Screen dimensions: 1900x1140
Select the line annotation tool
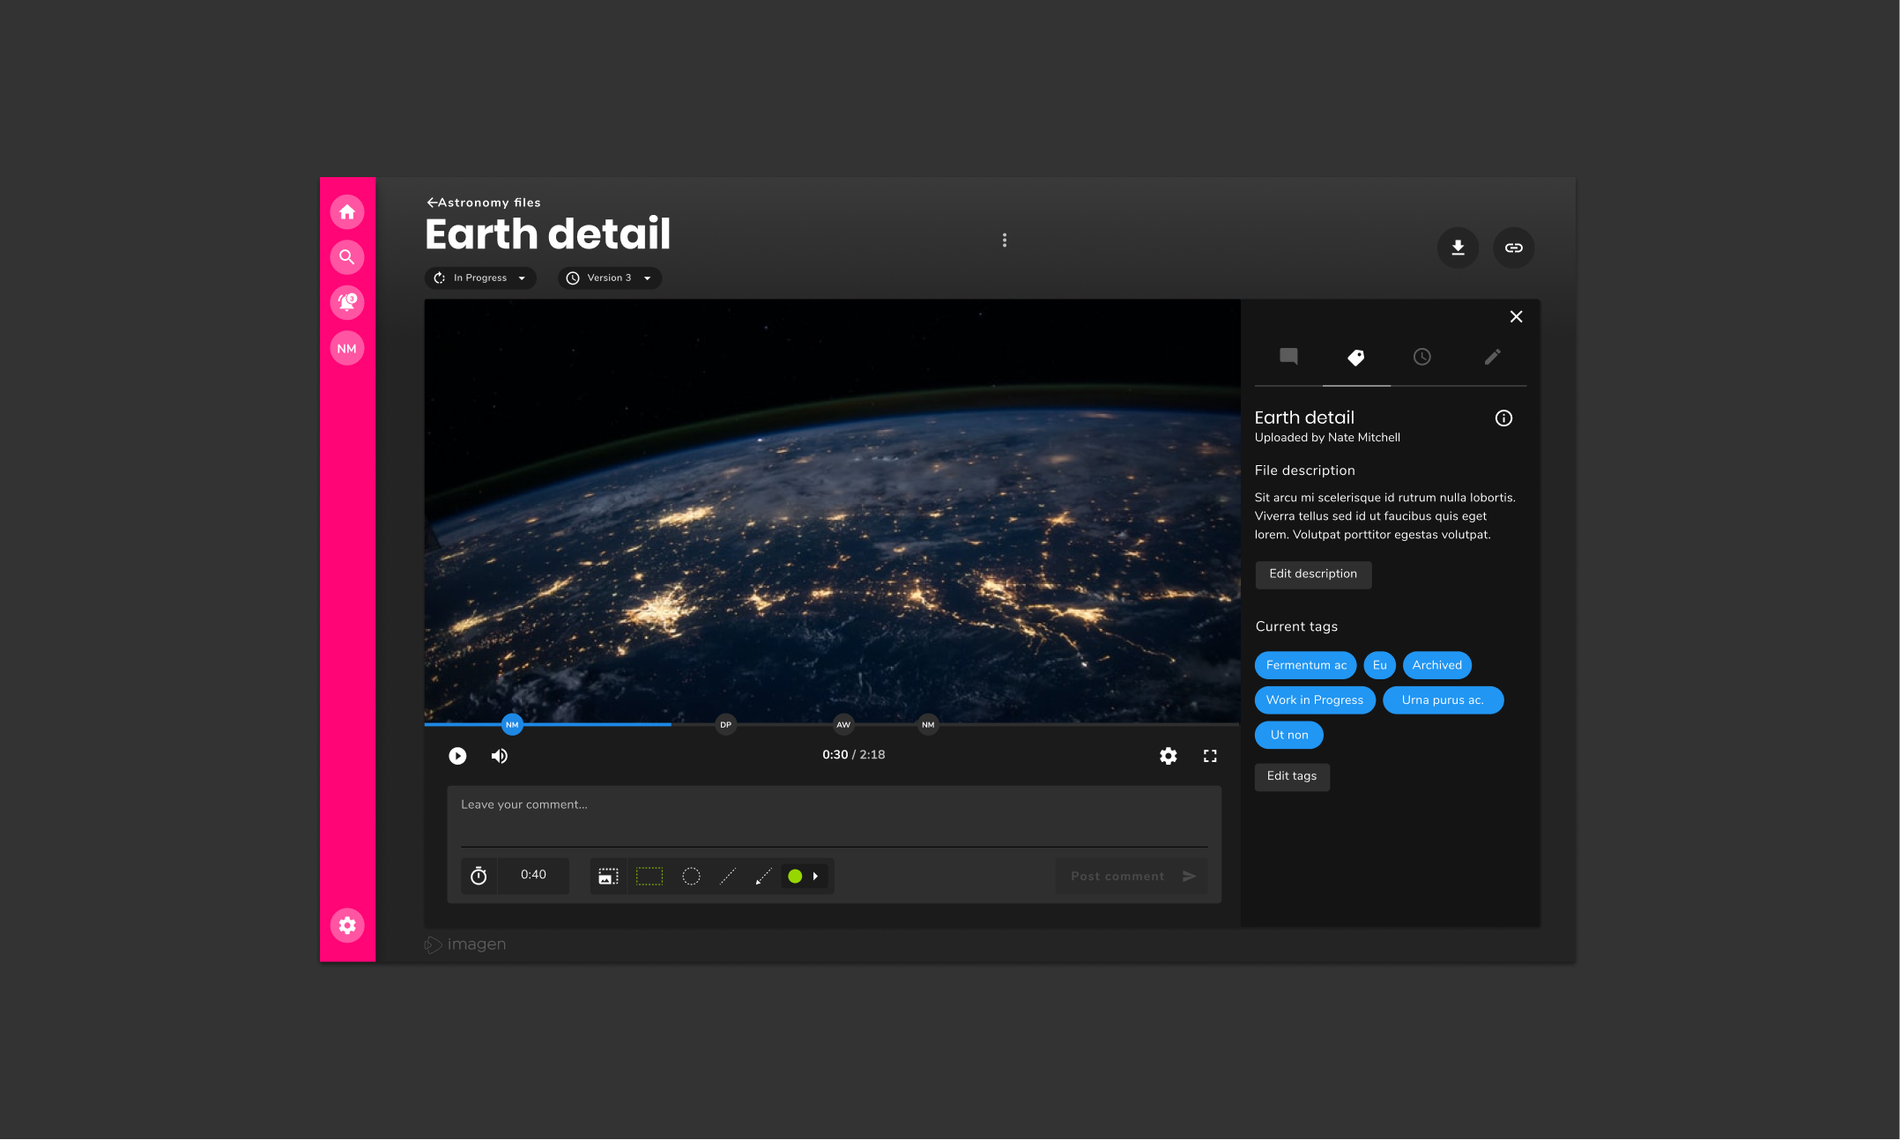click(728, 877)
